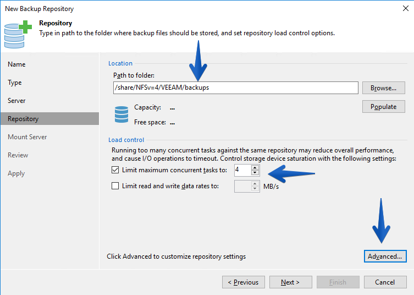Select the Name step in sidebar
The width and height of the screenshot is (414, 295).
(x=16, y=64)
